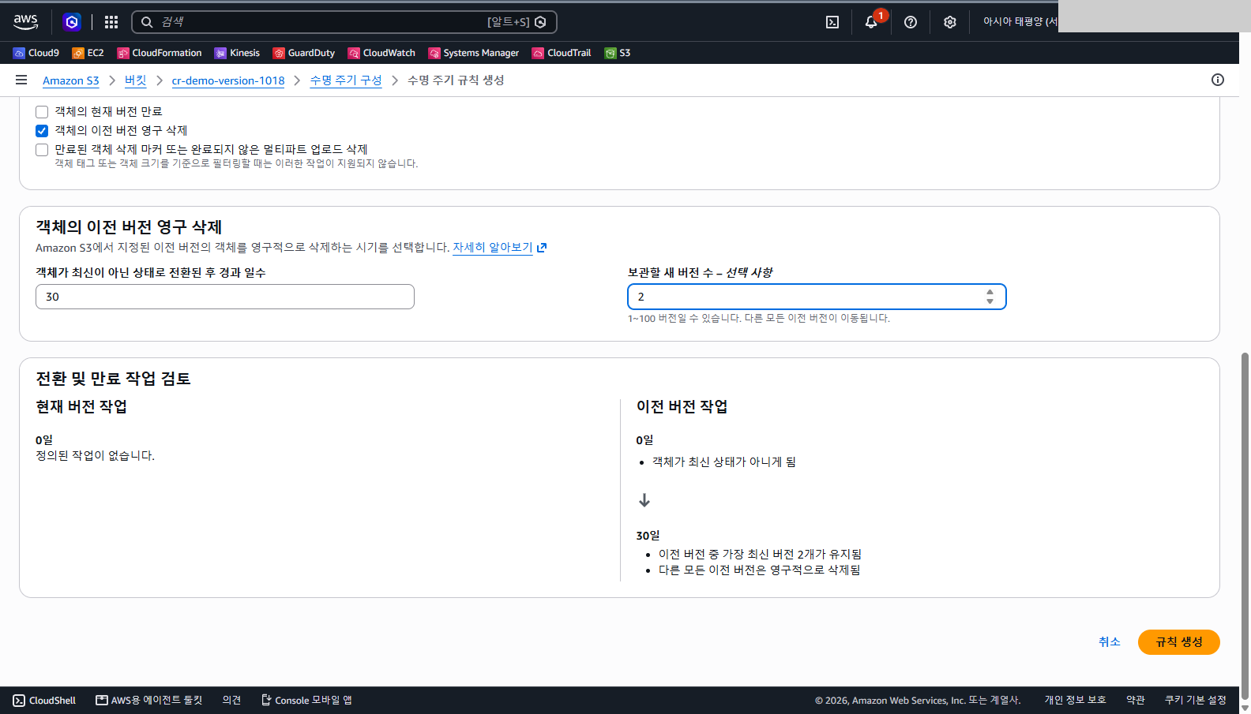1251x714 pixels.
Task: Uncheck 객체의 이전 버전 영구 삭제
Action: coord(42,131)
